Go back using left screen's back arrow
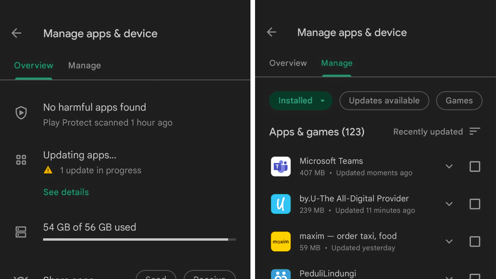 (x=17, y=33)
